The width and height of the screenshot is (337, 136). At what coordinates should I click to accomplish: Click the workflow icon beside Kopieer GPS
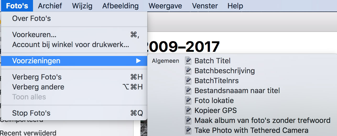188,110
